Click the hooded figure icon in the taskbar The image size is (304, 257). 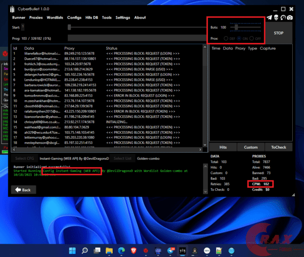click(x=194, y=251)
